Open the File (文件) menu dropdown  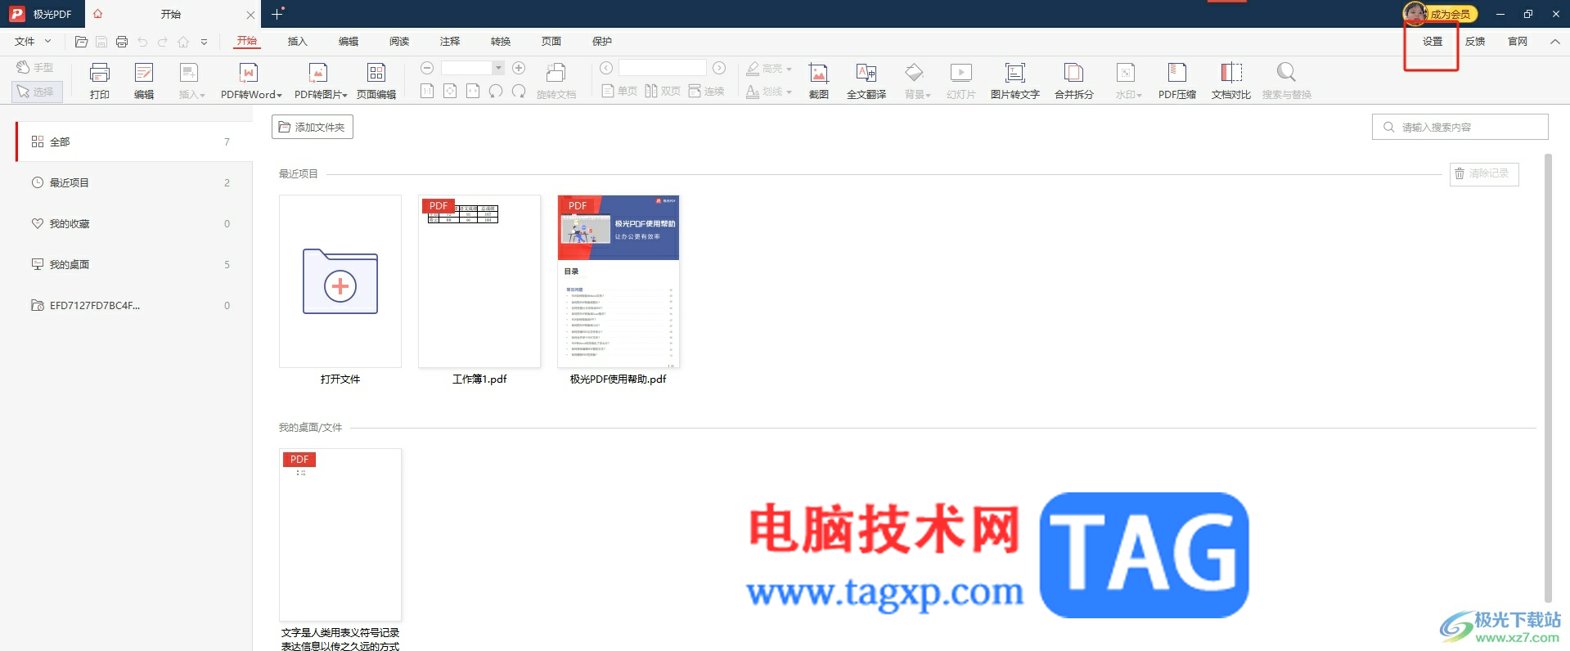click(x=33, y=42)
